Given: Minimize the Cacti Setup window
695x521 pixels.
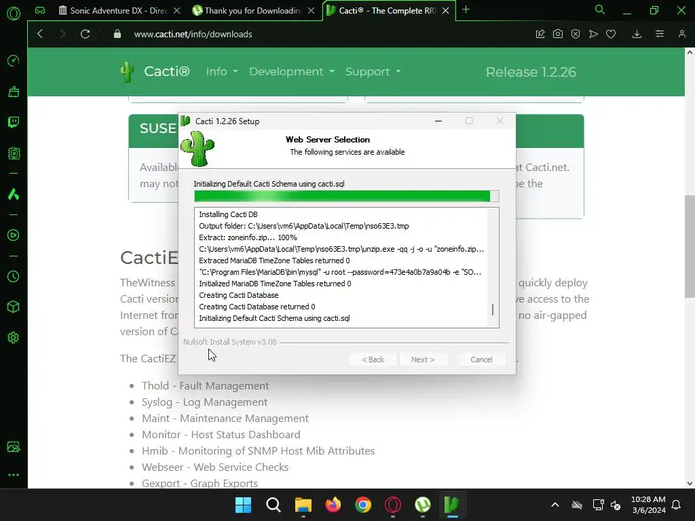Looking at the screenshot, I should click(x=438, y=121).
